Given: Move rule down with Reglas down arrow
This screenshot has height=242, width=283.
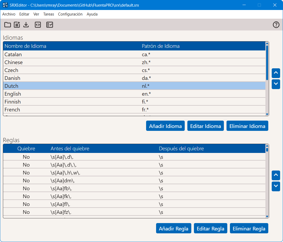Looking at the screenshot, I should pos(276,186).
